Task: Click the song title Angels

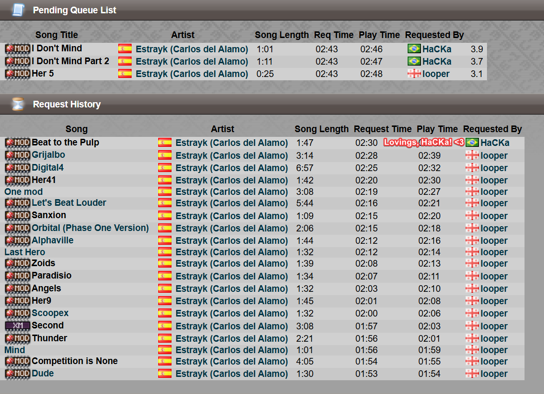Action: point(47,288)
